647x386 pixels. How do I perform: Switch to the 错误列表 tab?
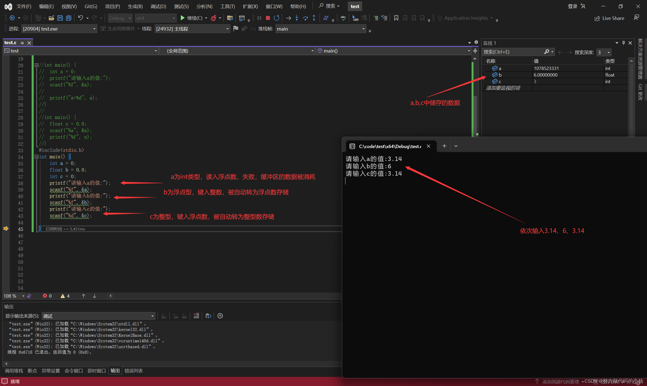coord(133,371)
